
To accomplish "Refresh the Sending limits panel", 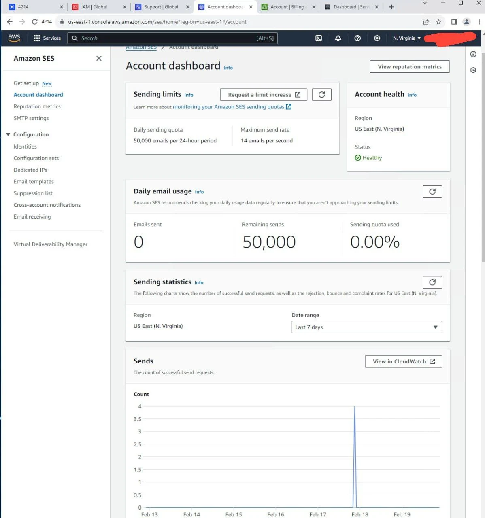I will pyautogui.click(x=322, y=95).
